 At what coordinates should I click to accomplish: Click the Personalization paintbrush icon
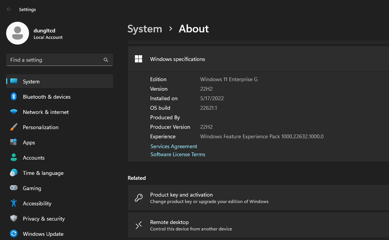(14, 127)
